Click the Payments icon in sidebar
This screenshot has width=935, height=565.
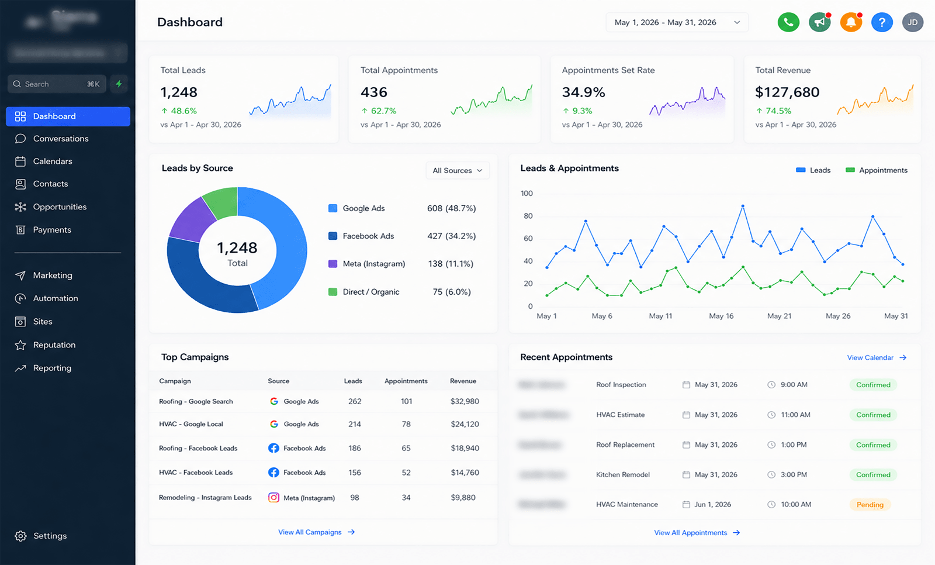click(x=20, y=230)
